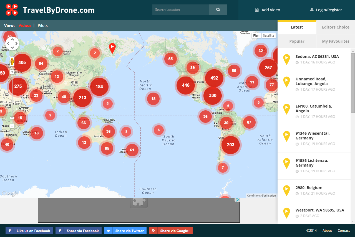
Task: Select the Popular tab
Action: pos(297,41)
